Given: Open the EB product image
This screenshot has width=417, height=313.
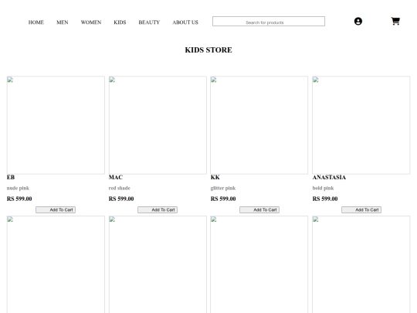Looking at the screenshot, I should click(x=56, y=125).
